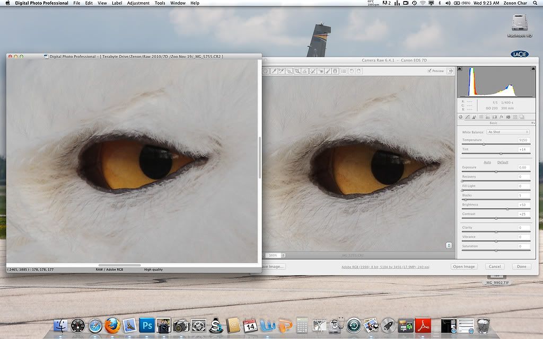Open the Basic panel flyout menu
This screenshot has width=543, height=339.
tap(532, 122)
